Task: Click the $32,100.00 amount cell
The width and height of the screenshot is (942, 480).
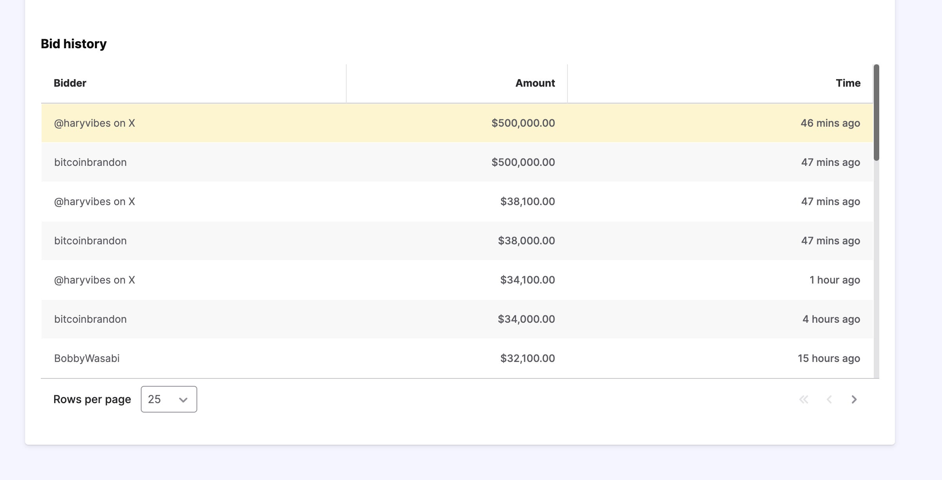Action: (527, 358)
